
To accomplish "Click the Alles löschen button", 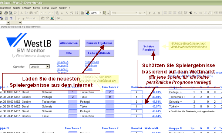I will (x=69, y=43).
